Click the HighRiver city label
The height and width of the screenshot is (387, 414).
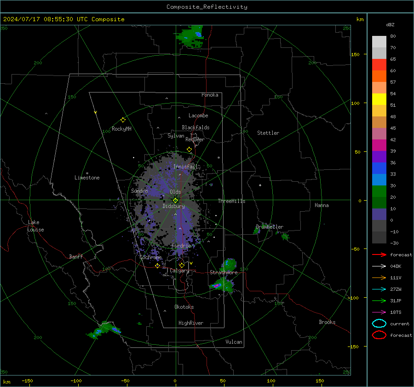[191, 323]
